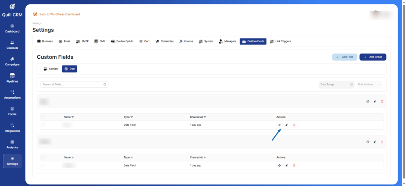Switch to the Contact custom fields tab
This screenshot has width=406, height=186.
(x=51, y=69)
